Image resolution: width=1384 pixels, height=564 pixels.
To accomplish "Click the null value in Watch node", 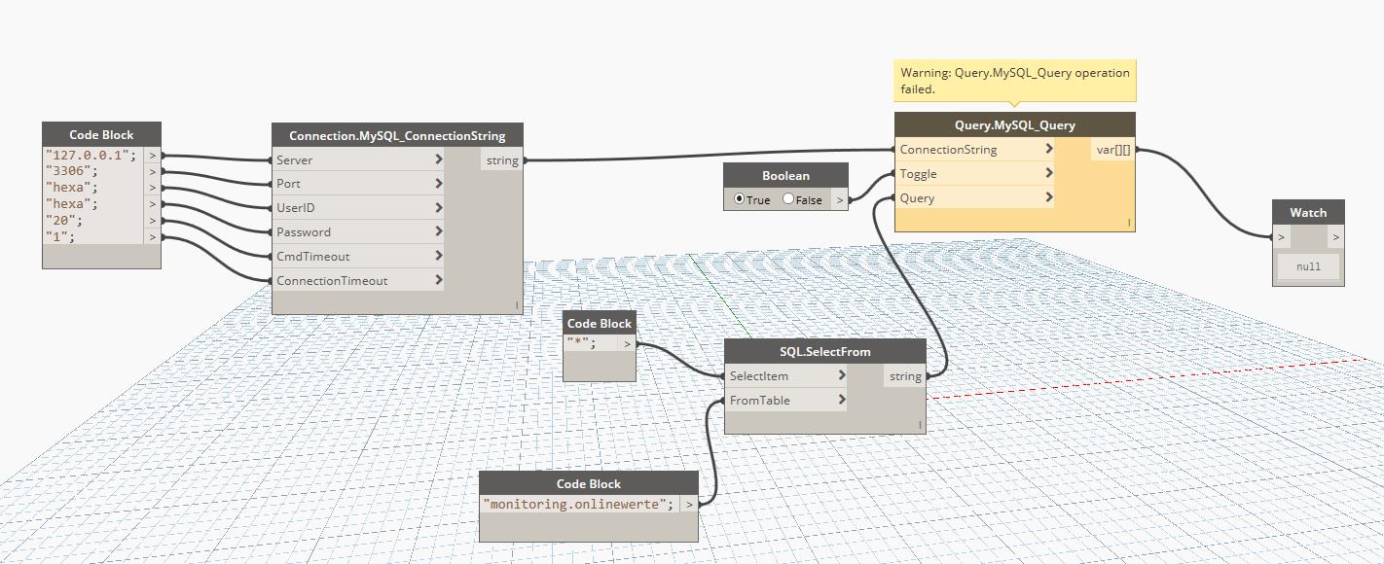I will click(x=1308, y=266).
